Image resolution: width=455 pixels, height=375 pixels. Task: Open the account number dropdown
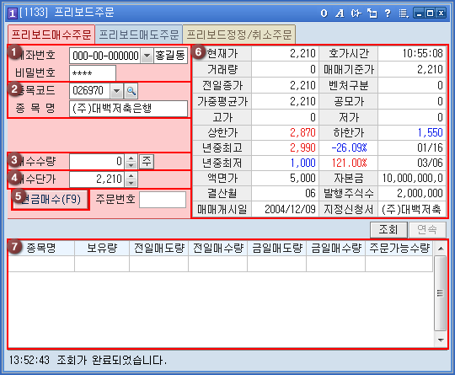click(x=147, y=56)
